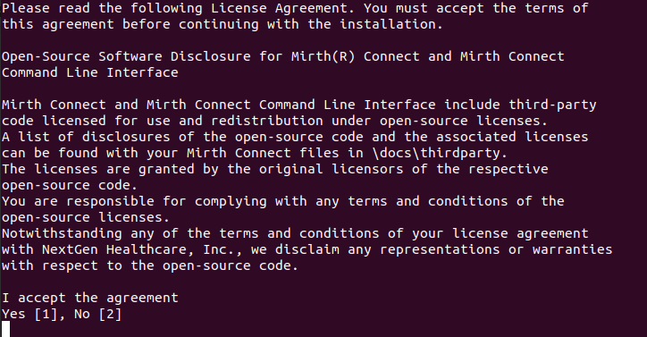
Task: Click the line 'The licenses are granted by the original'
Action: click(x=275, y=169)
